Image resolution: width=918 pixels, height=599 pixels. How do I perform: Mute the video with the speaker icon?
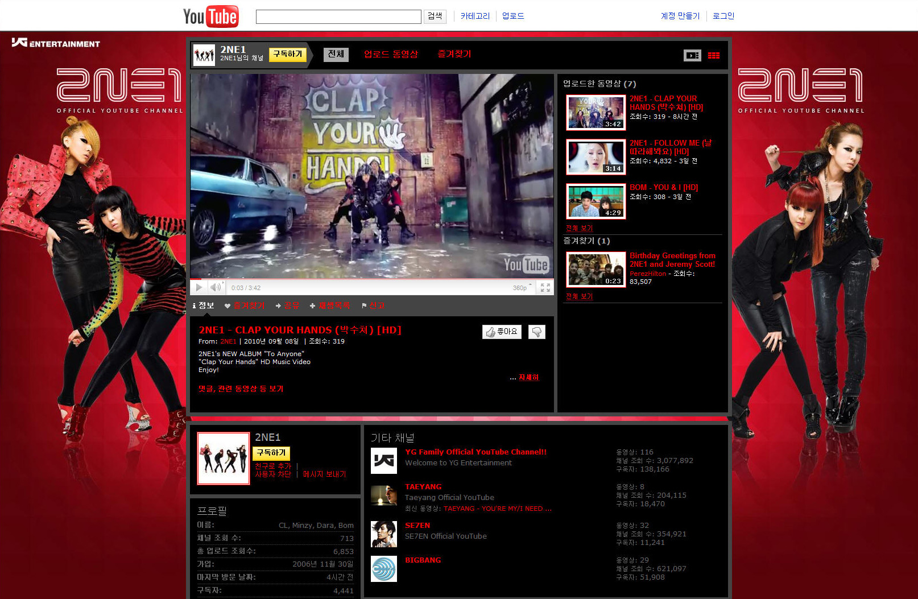[x=215, y=287]
